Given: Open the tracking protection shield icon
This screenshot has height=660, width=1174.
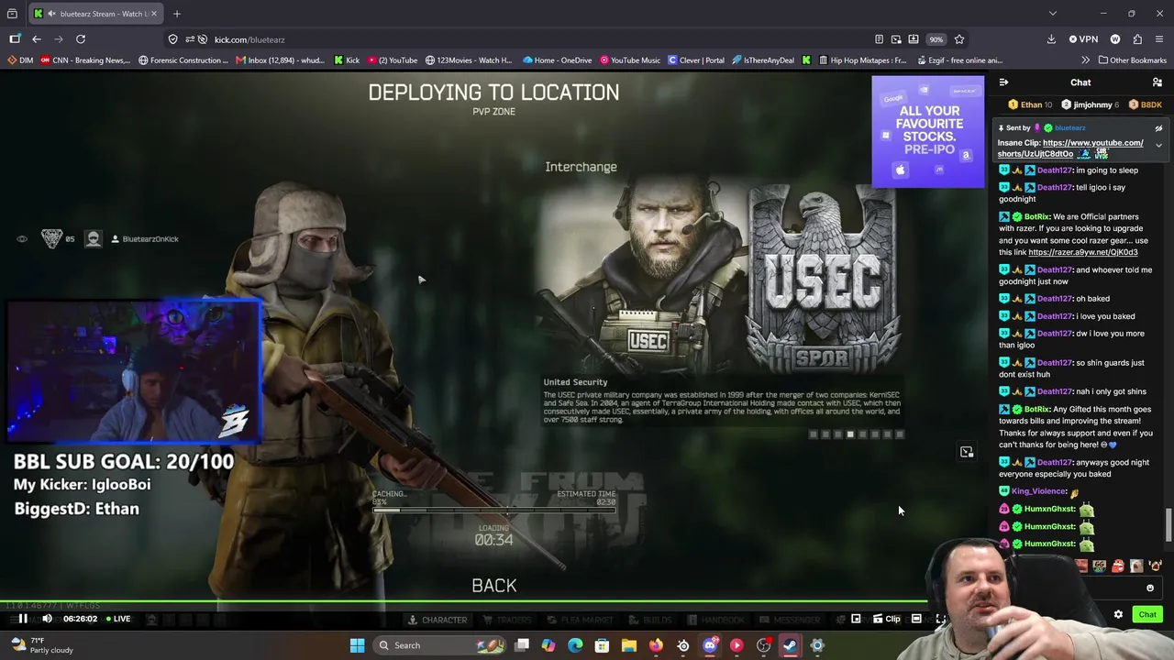Looking at the screenshot, I should coord(172,39).
